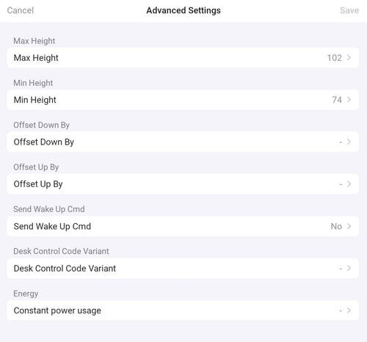
Task: Click the chevron beside Constant power usage
Action: tap(349, 310)
